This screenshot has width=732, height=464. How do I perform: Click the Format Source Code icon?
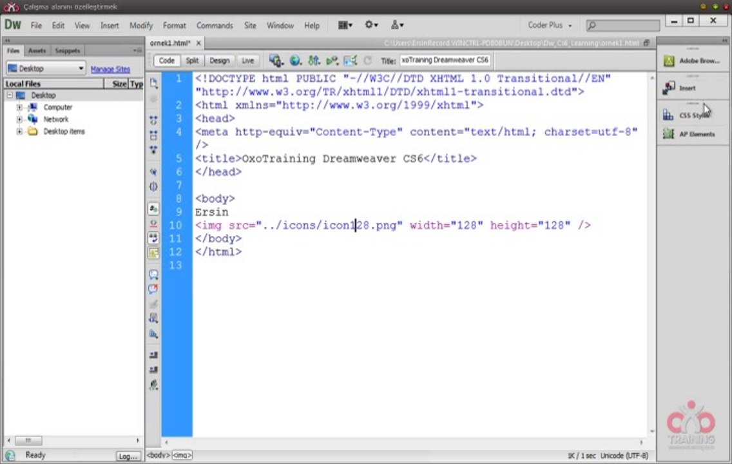point(153,385)
